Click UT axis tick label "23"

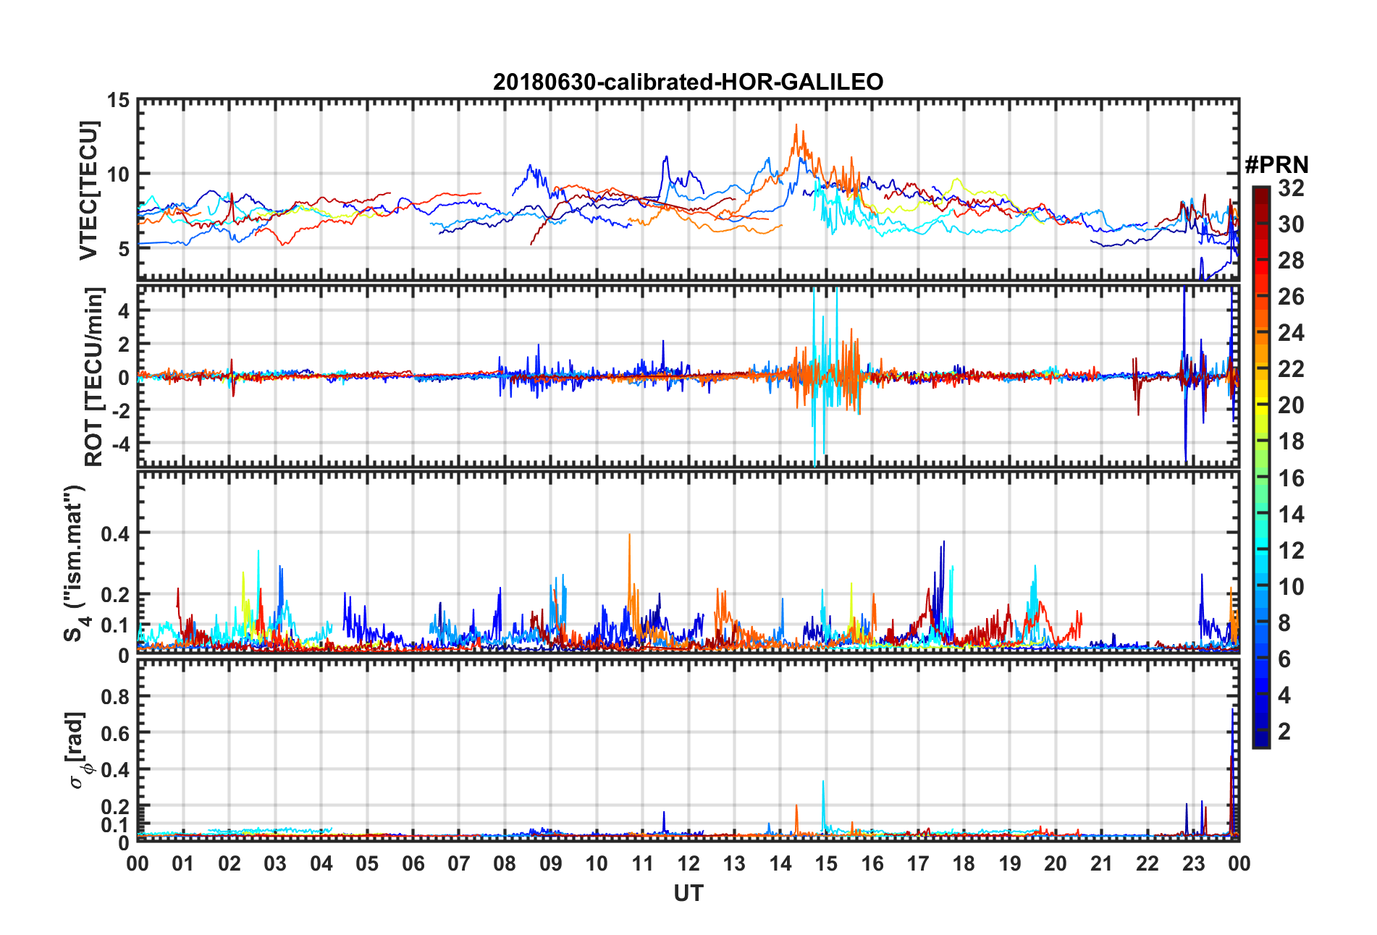pos(1193,863)
